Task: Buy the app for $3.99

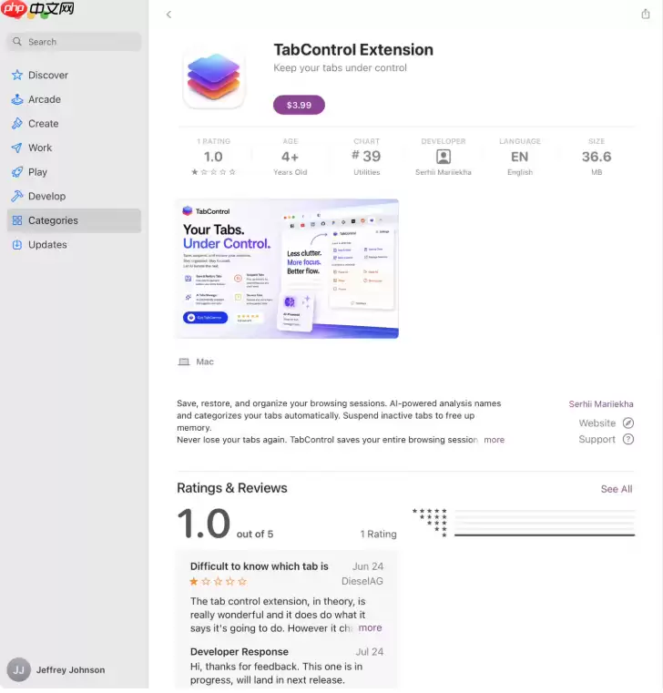Action: [299, 106]
